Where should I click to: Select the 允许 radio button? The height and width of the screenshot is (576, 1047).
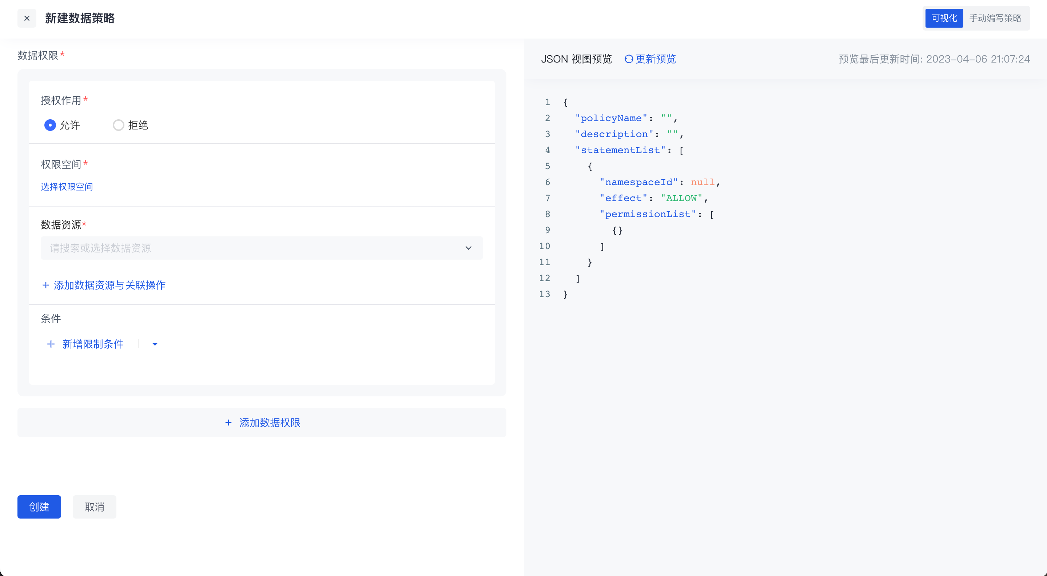coord(50,125)
